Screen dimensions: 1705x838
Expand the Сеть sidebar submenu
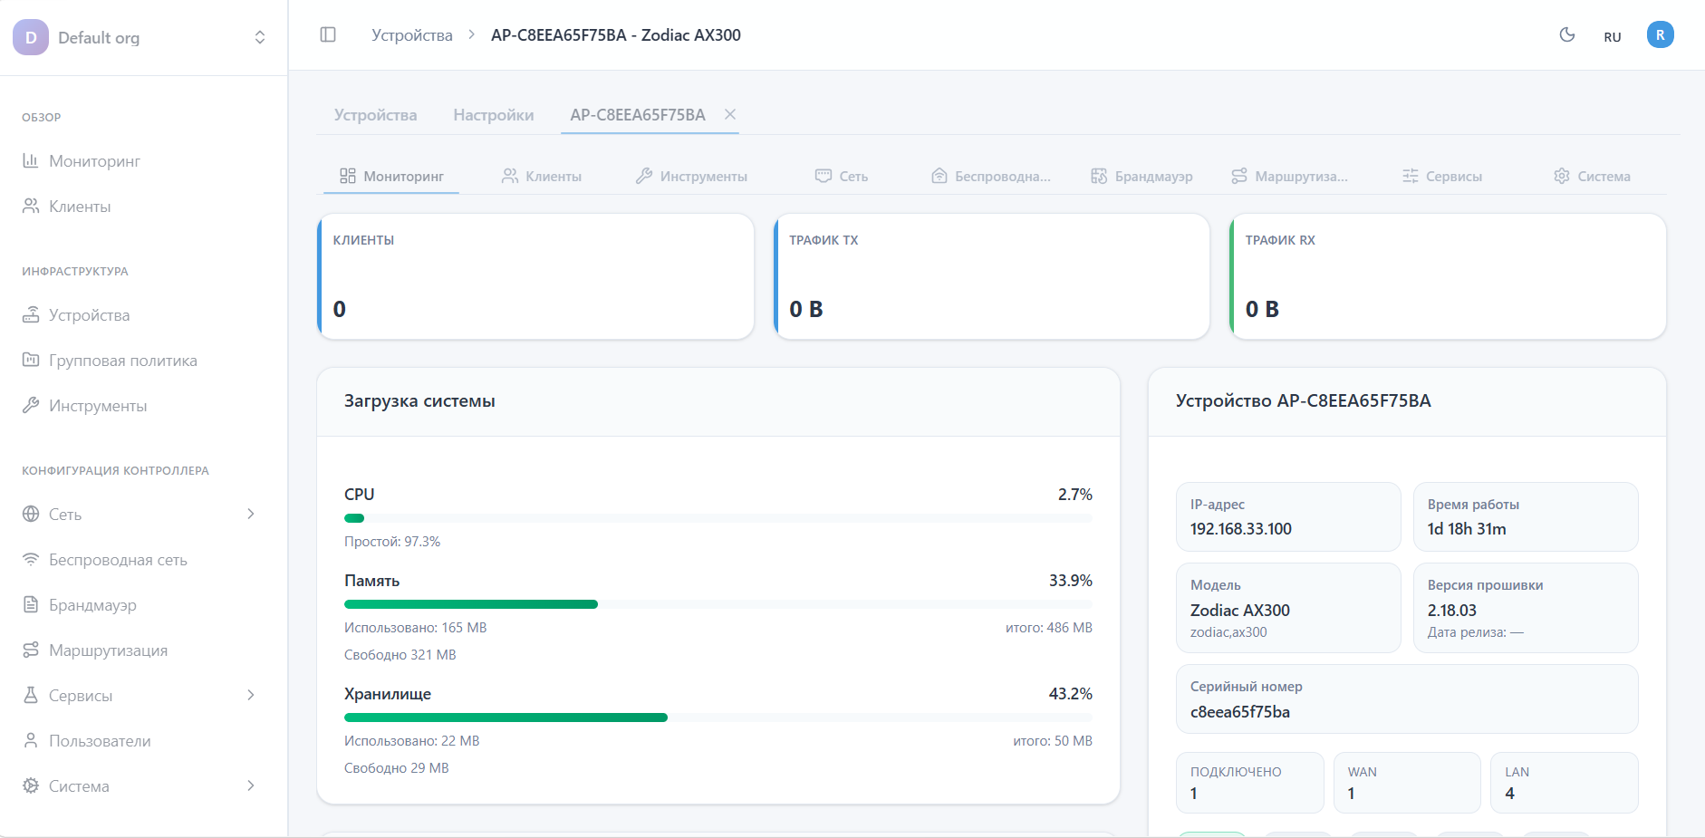click(251, 514)
